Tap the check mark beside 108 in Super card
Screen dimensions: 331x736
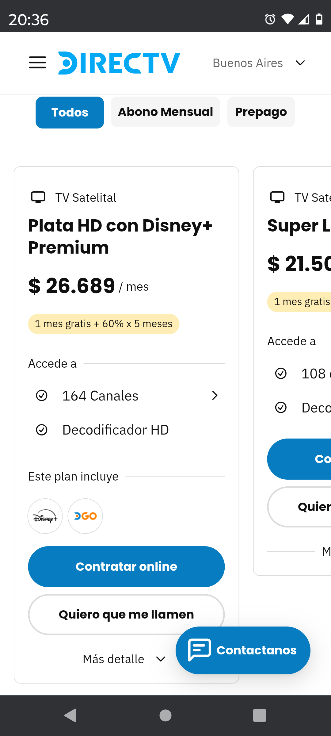click(x=281, y=374)
